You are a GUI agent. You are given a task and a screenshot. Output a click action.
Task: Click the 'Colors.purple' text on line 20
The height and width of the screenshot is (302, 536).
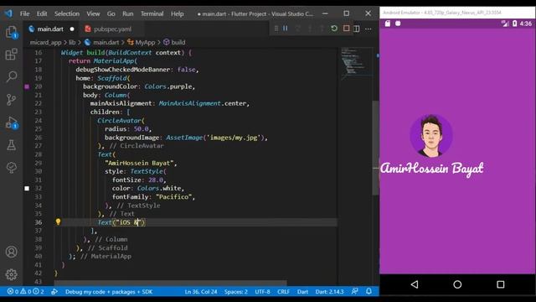tap(169, 86)
